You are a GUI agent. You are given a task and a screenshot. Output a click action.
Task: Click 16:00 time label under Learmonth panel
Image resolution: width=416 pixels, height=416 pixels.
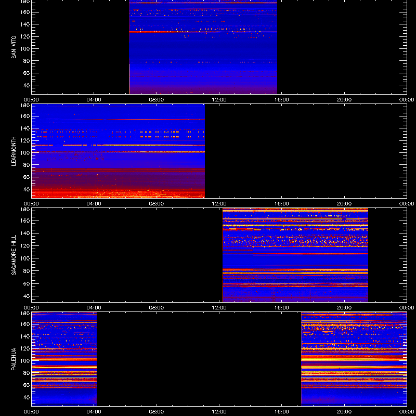coord(282,204)
